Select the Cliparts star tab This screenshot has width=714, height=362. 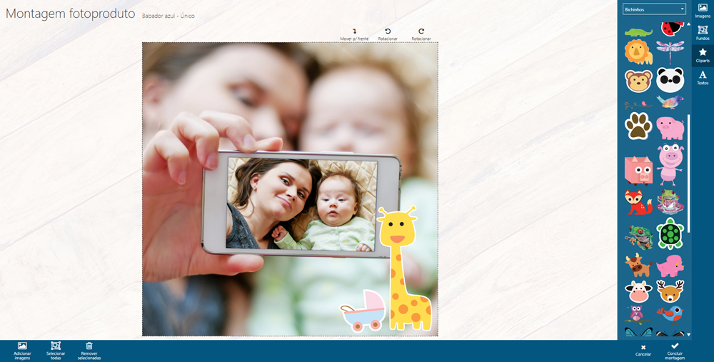(x=703, y=55)
